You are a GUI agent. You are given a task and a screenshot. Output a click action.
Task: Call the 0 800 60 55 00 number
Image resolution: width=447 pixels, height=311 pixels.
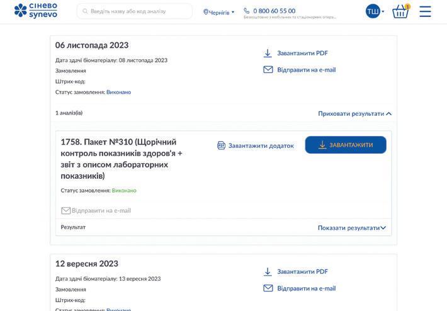(274, 11)
